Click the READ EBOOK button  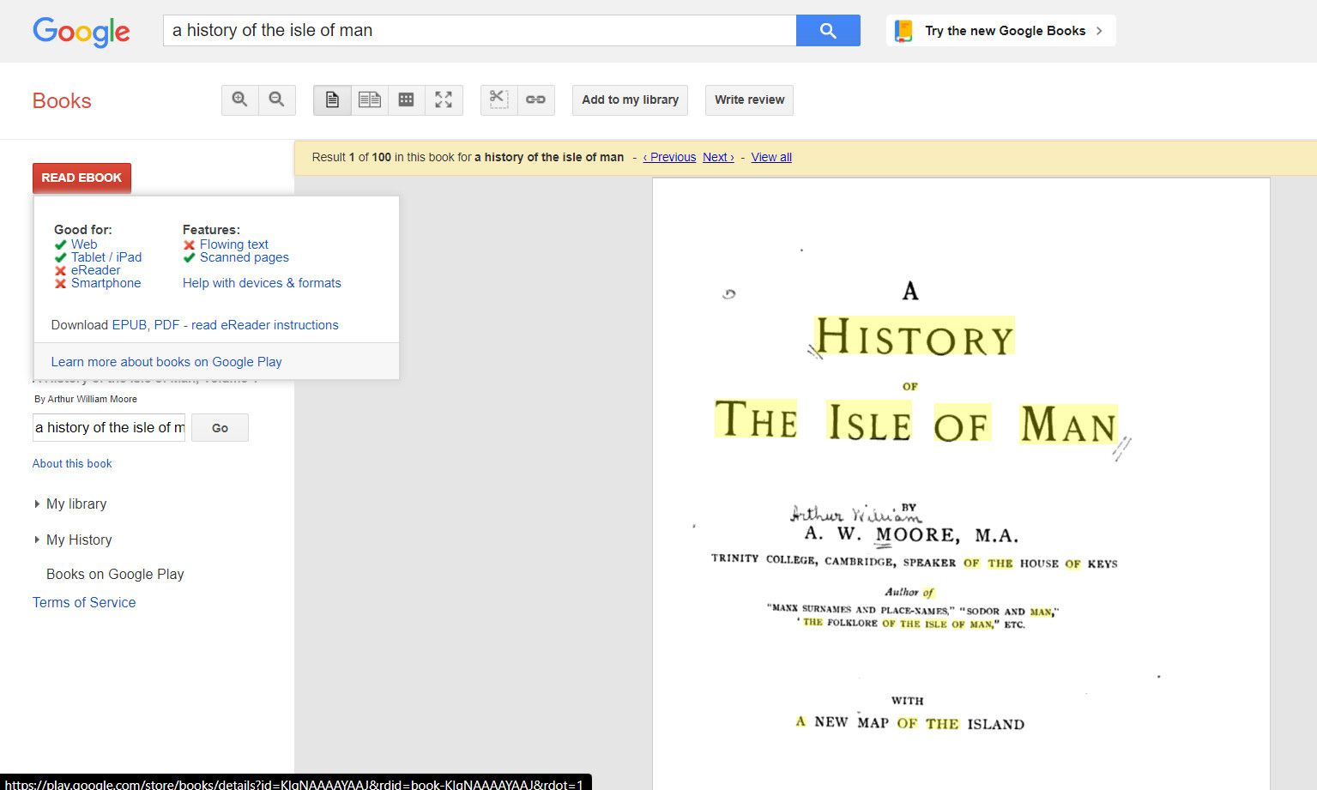82,178
